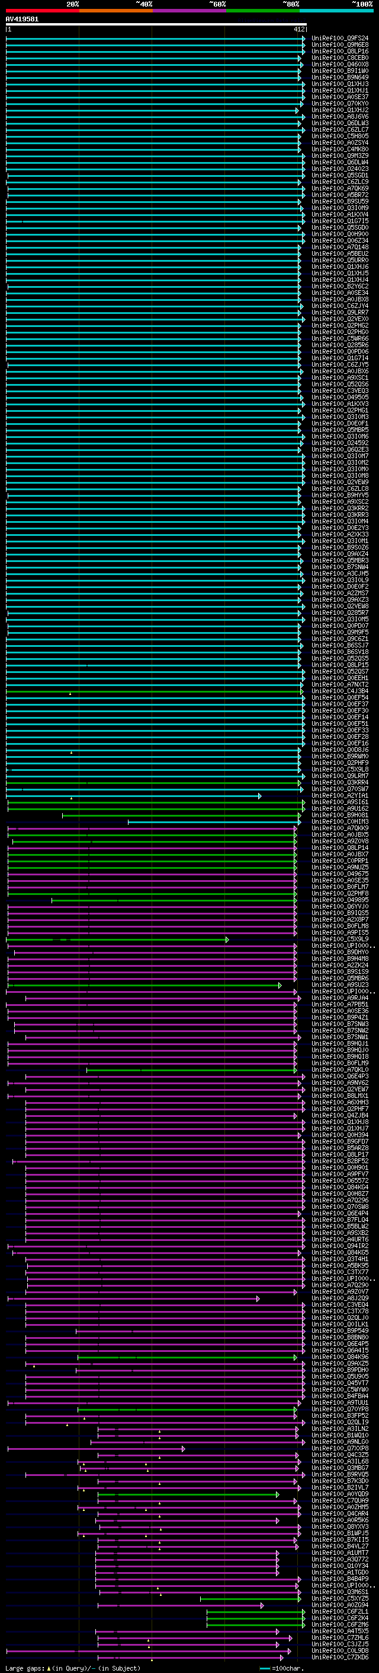
Task: Select the UniRef100_C6F2K4 label
Action: point(340,1618)
